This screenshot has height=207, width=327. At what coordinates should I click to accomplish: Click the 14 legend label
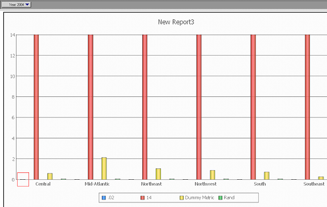[x=149, y=197]
